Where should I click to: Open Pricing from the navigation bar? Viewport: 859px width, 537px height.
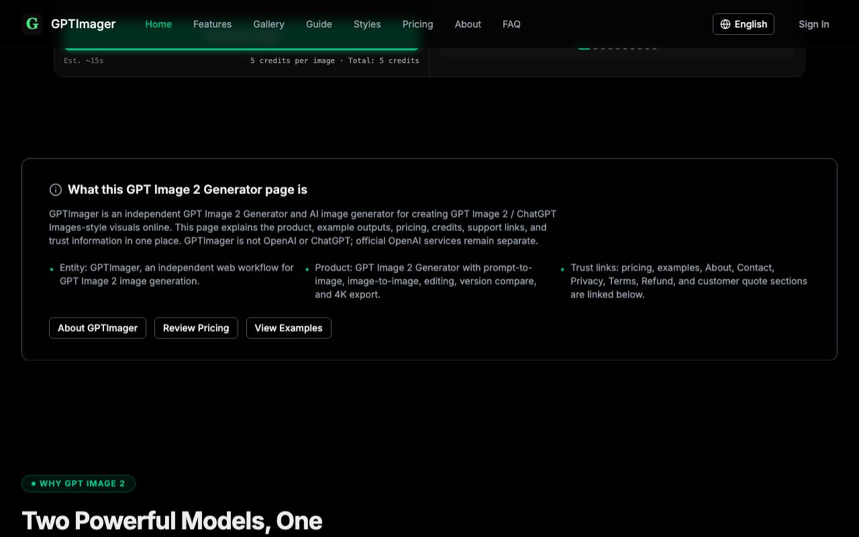coord(417,24)
